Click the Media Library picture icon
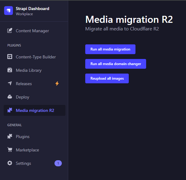The image size is (186, 180). click(x=10, y=70)
